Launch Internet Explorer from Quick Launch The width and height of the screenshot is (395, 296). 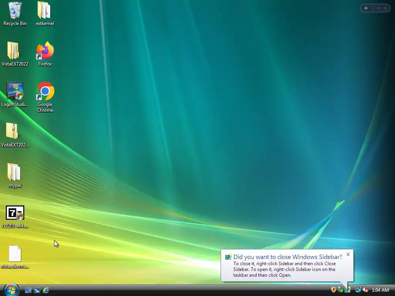(46, 291)
